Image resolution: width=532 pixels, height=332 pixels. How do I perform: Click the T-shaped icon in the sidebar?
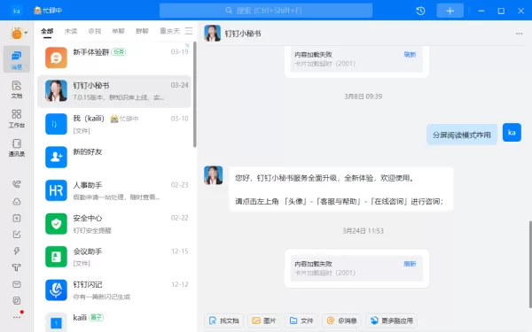(17, 267)
